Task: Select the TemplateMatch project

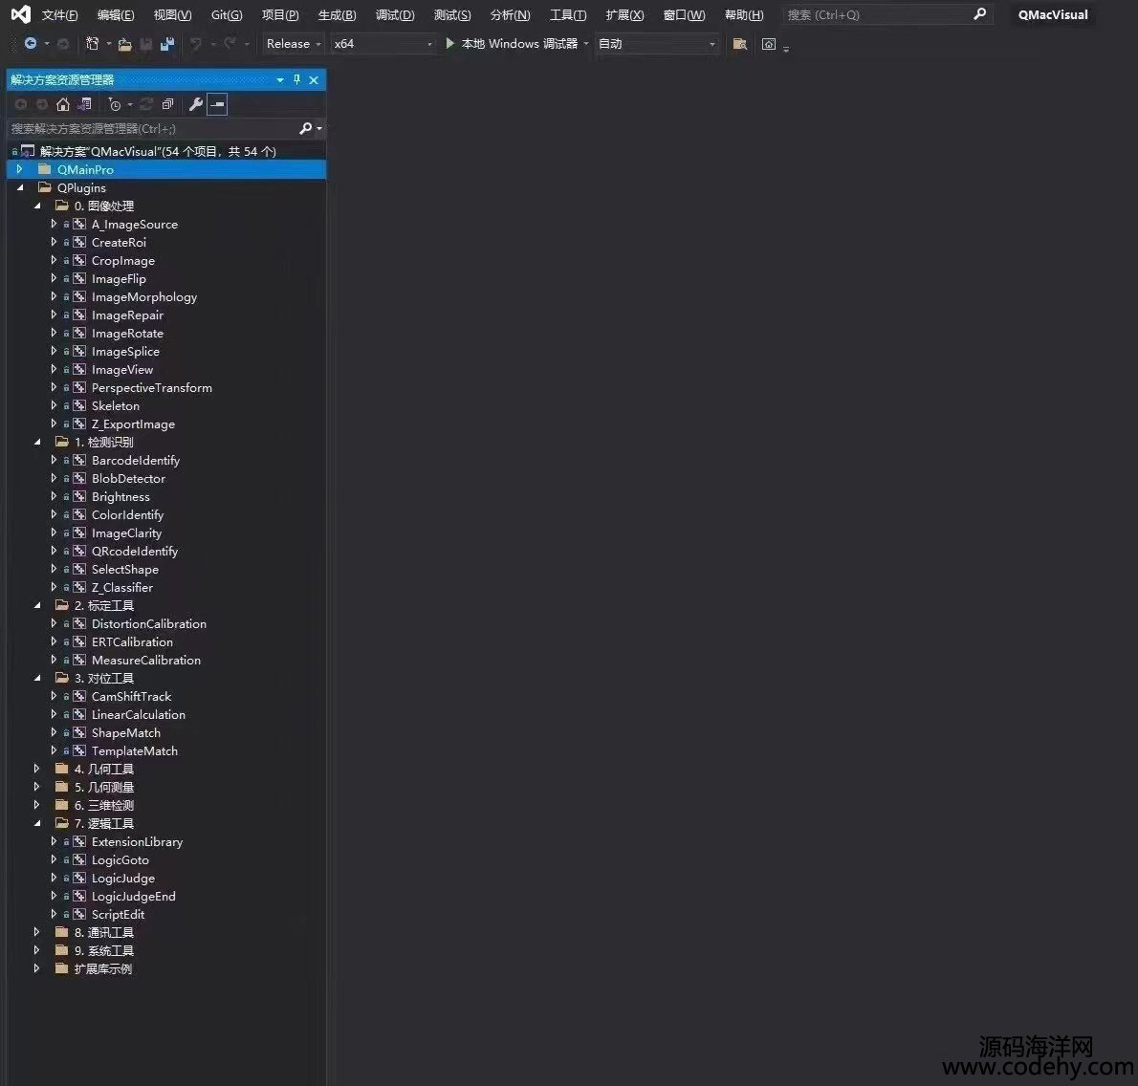Action: point(134,750)
